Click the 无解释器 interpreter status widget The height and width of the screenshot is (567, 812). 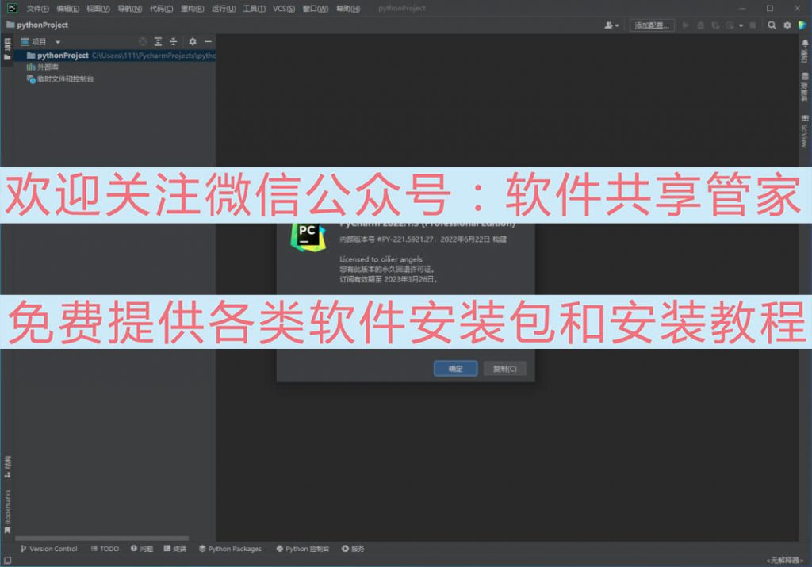[784, 561]
